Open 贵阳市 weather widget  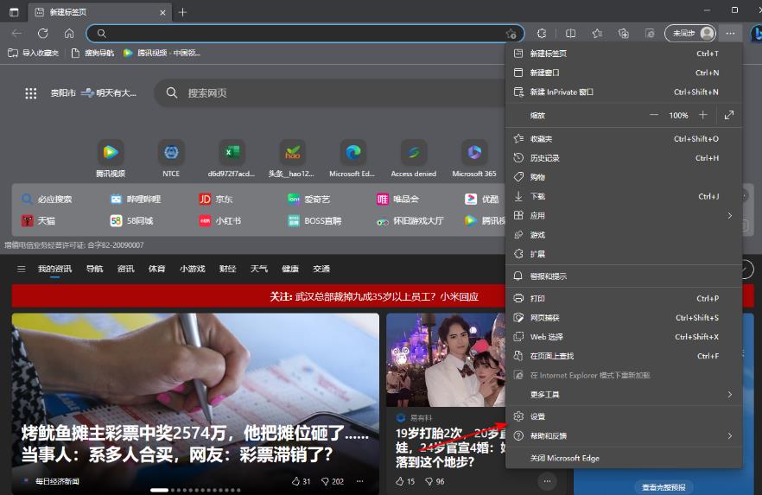point(93,92)
